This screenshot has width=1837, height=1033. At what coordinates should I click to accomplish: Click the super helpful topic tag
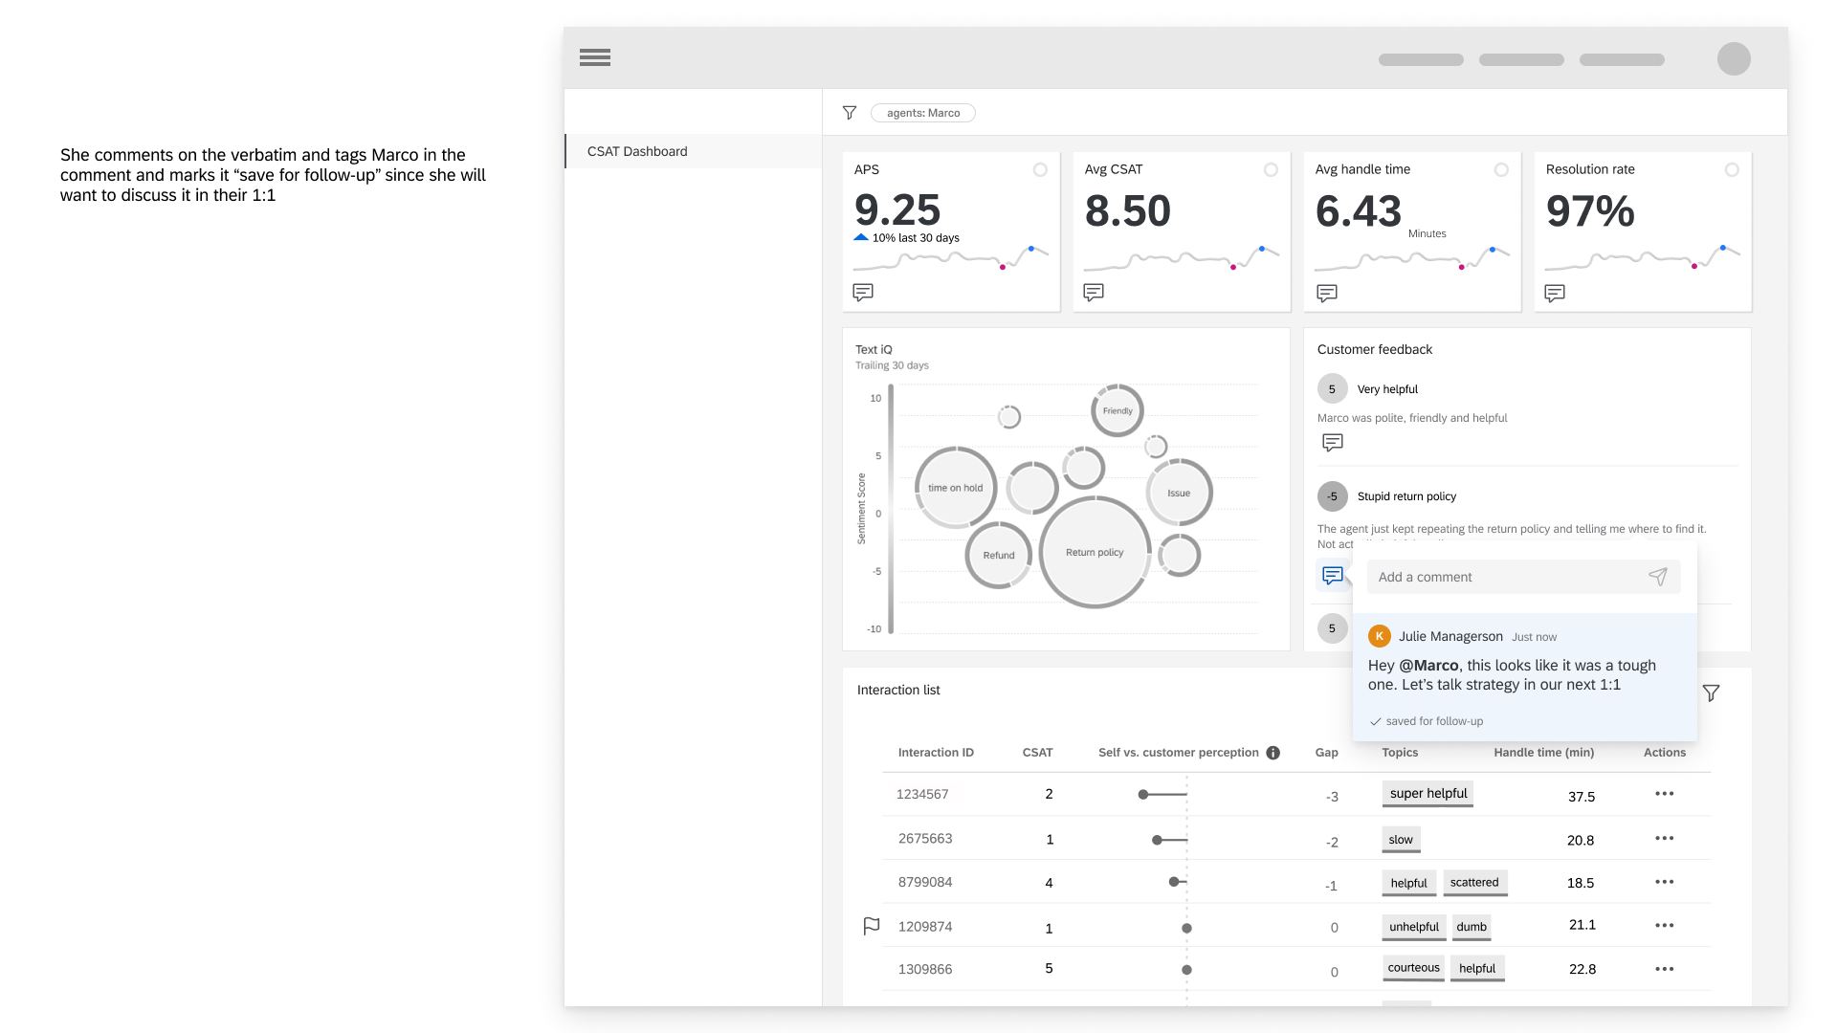pos(1428,794)
